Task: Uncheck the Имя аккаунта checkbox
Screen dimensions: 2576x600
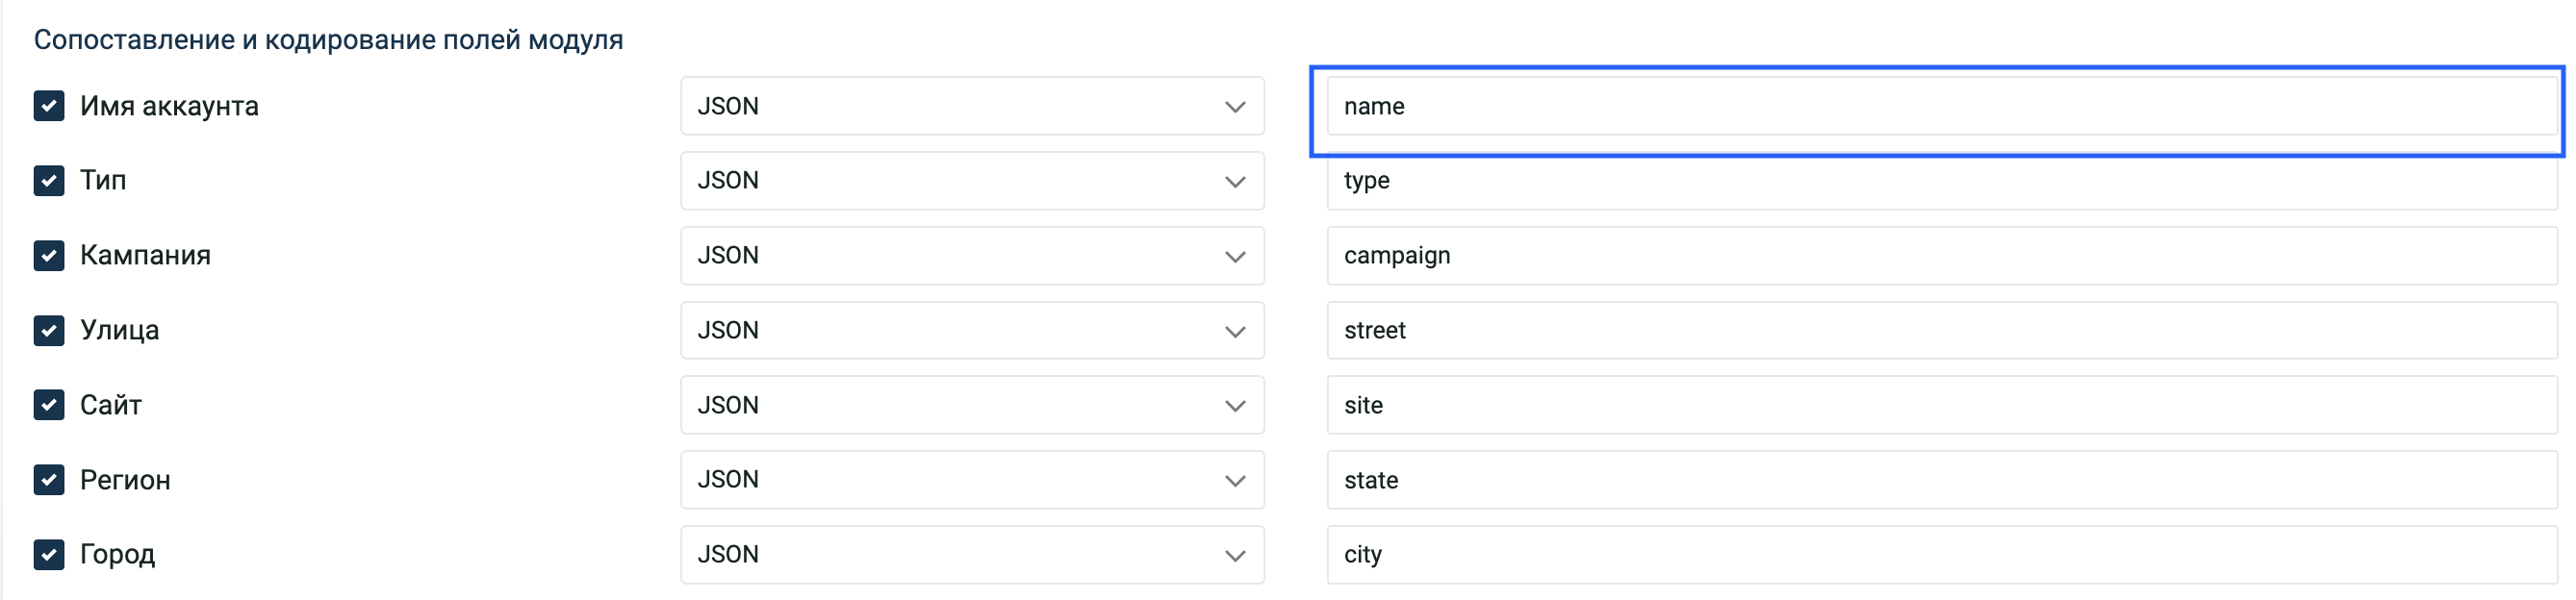Action: pyautogui.click(x=49, y=106)
